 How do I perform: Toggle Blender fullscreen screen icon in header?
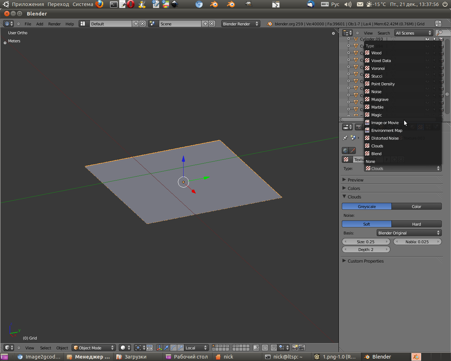click(x=438, y=24)
